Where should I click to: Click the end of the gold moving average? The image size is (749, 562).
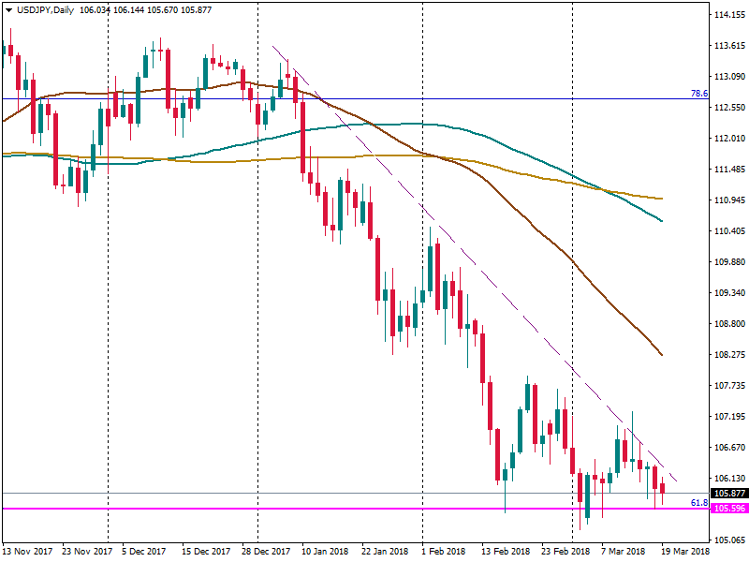tap(662, 199)
